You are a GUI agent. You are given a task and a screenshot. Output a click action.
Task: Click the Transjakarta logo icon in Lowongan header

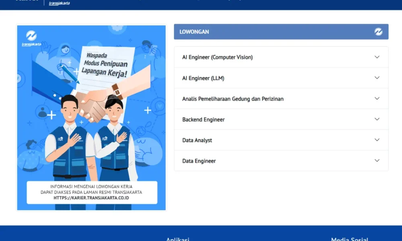click(x=378, y=32)
